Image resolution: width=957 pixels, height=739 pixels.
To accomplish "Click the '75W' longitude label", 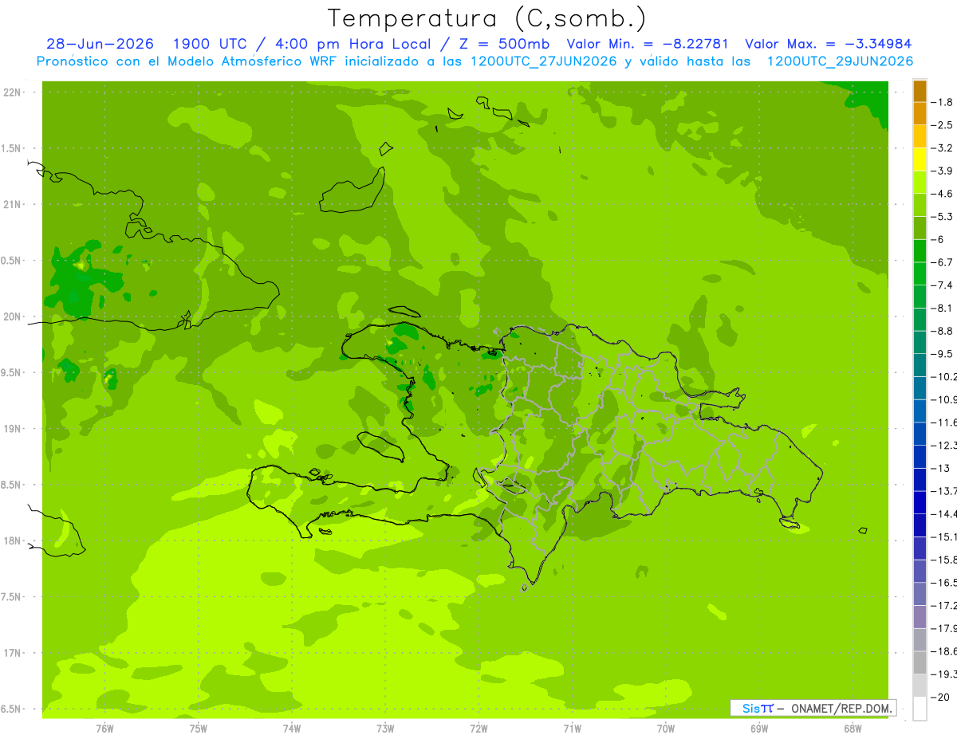I will pos(199,729).
